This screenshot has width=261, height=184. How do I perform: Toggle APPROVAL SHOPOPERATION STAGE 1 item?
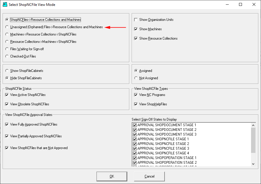click(x=135, y=158)
